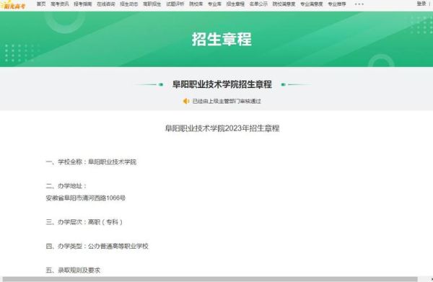Open 名单公示 navigation item
The image size is (433, 282).
[258, 4]
